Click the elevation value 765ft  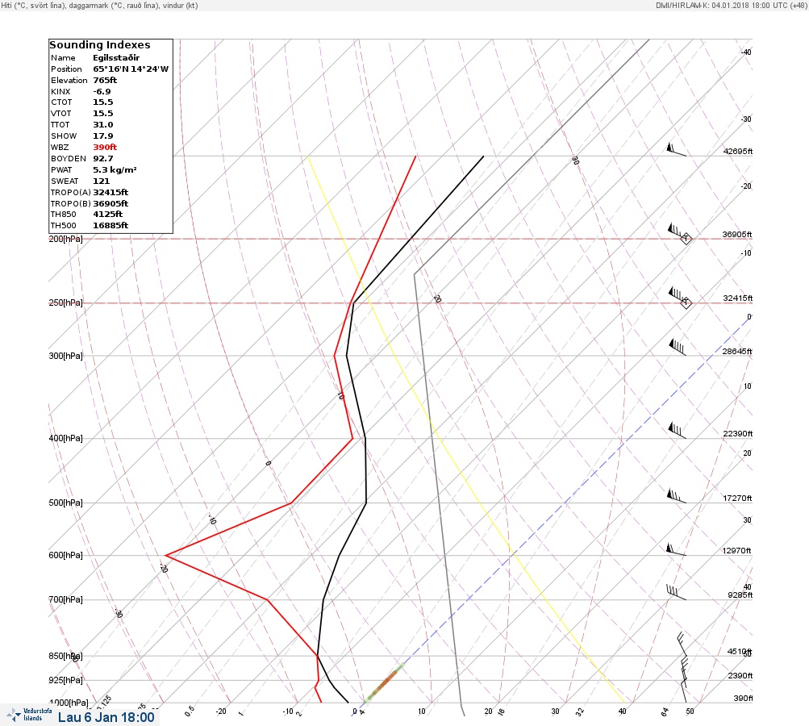click(105, 81)
